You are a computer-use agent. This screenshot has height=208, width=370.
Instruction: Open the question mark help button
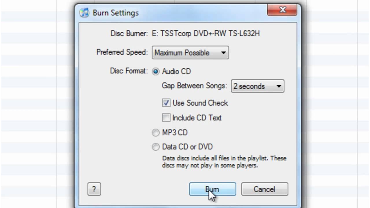[x=94, y=189]
